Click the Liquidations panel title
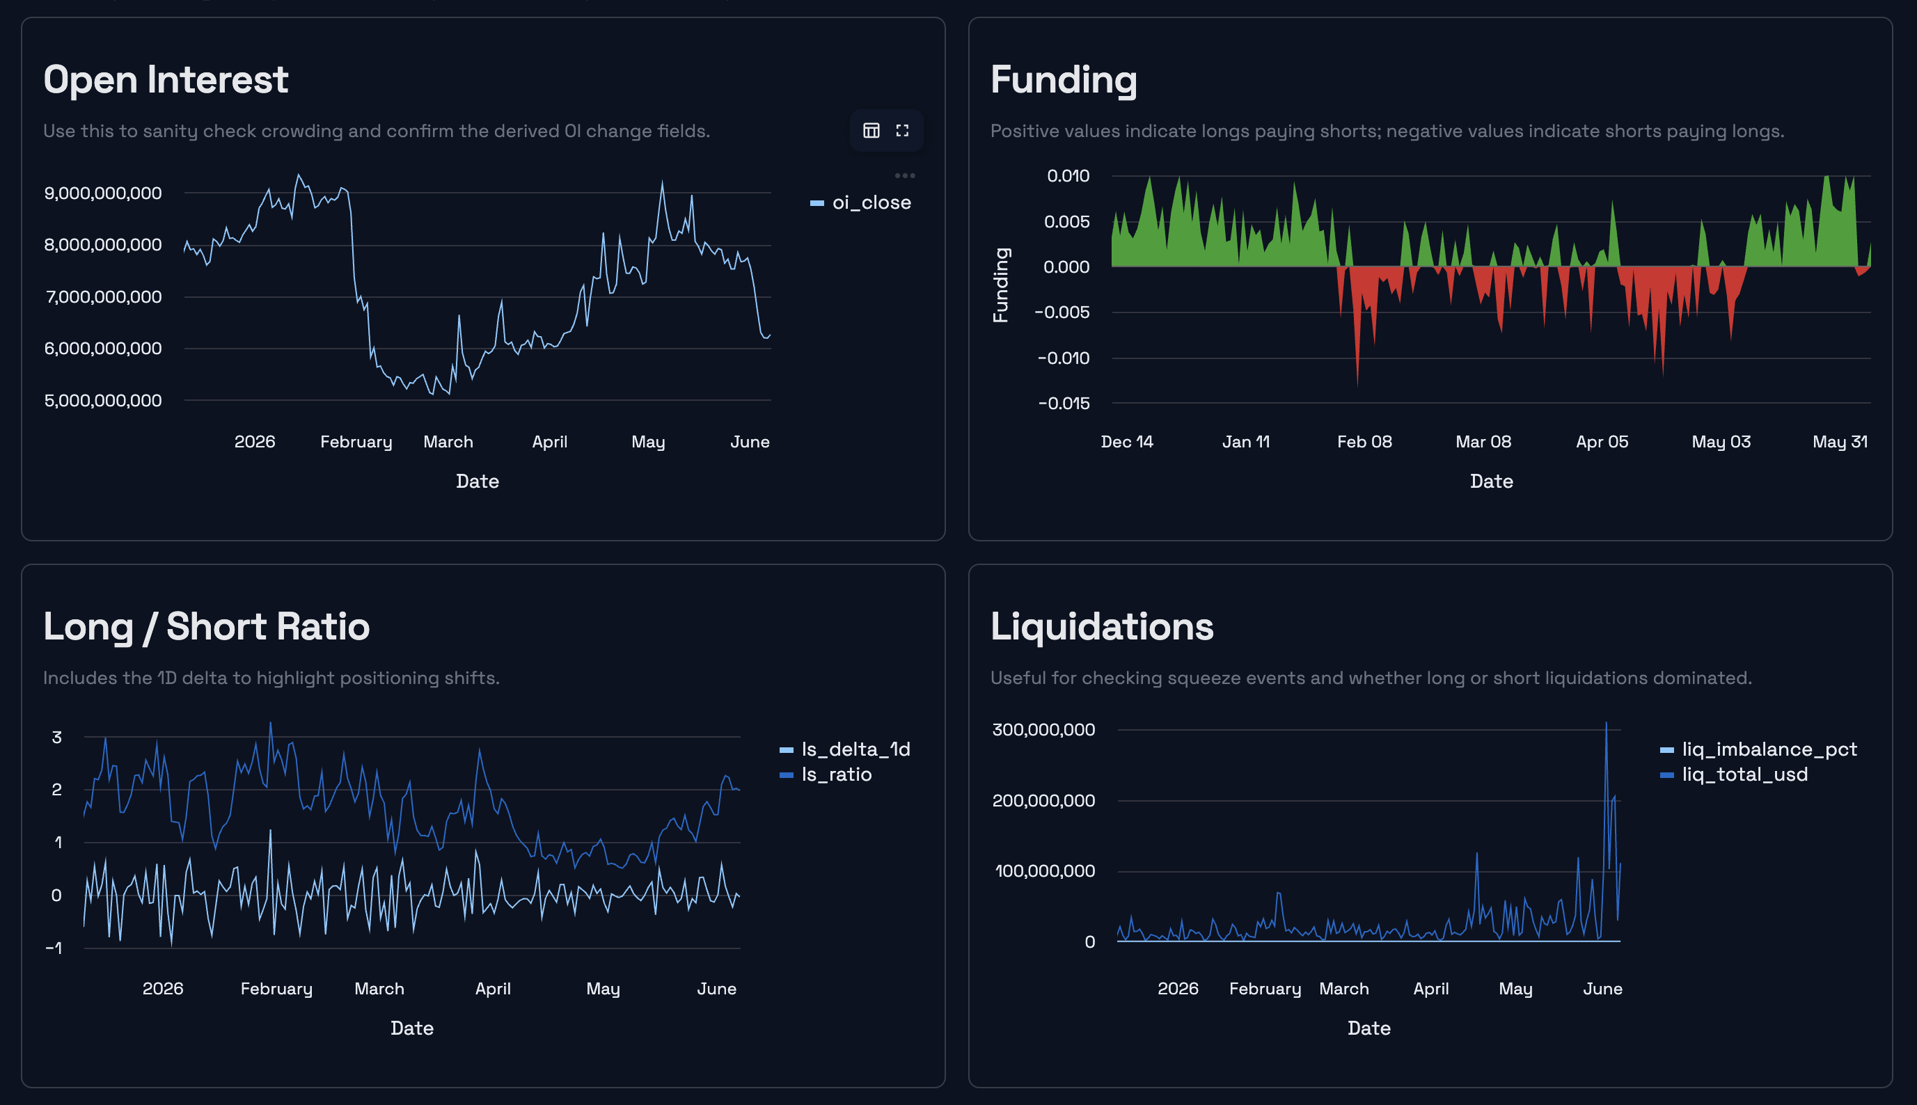Viewport: 1917px width, 1105px height. click(x=1102, y=627)
